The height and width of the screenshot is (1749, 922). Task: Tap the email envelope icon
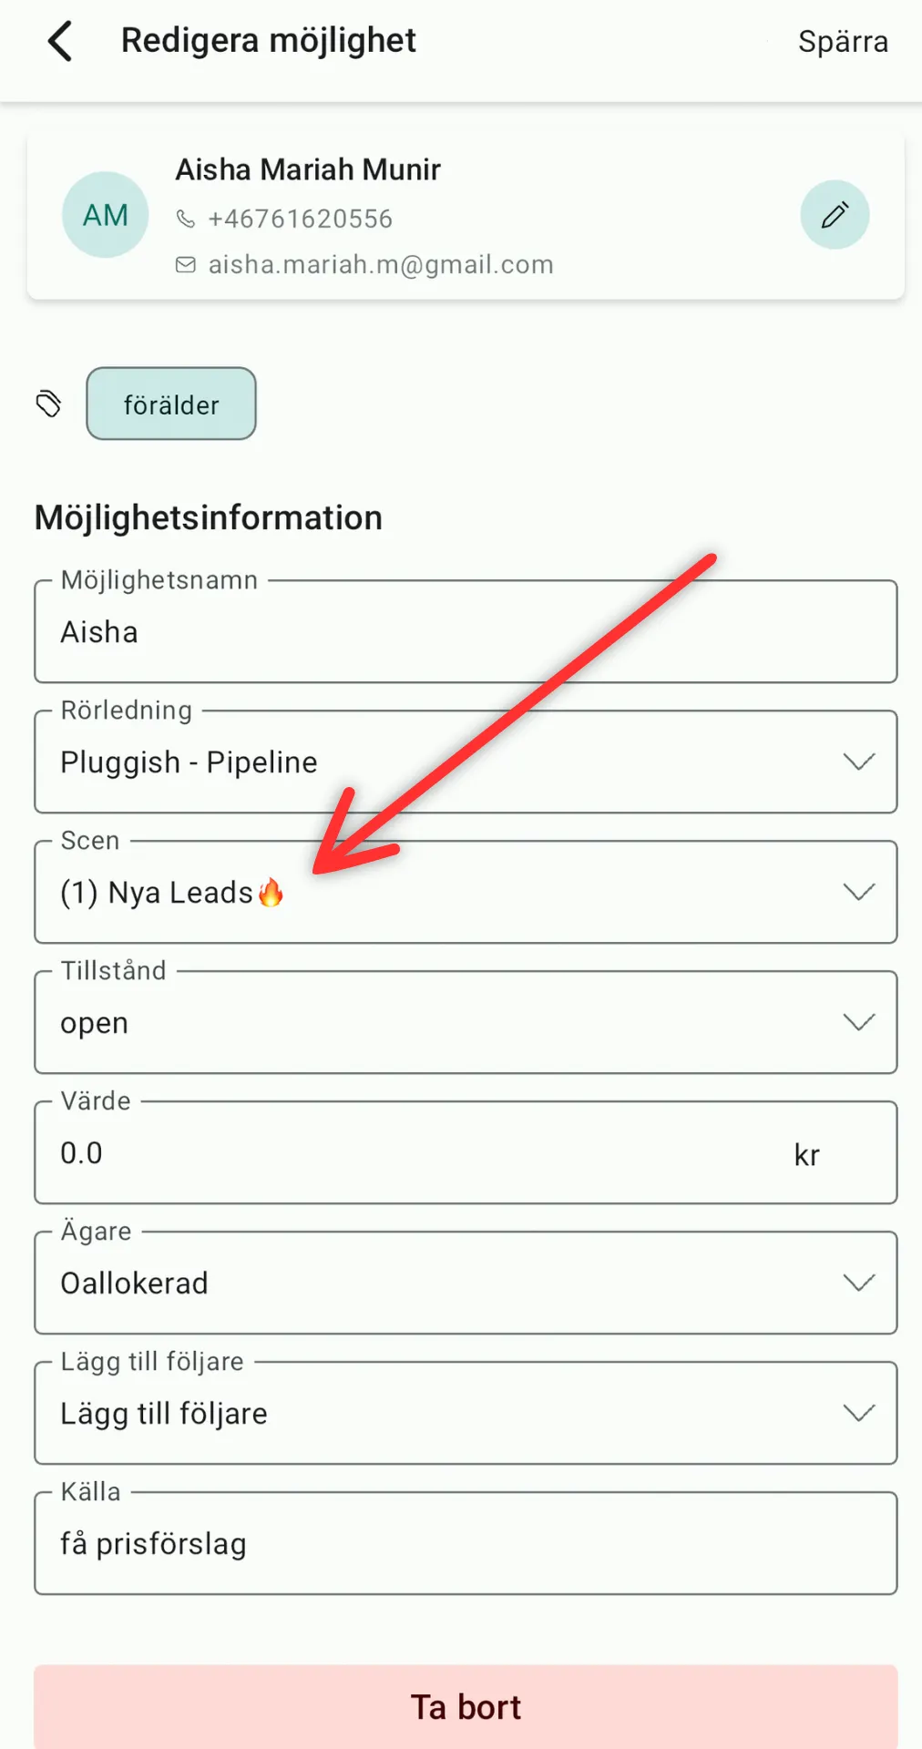pyautogui.click(x=186, y=265)
